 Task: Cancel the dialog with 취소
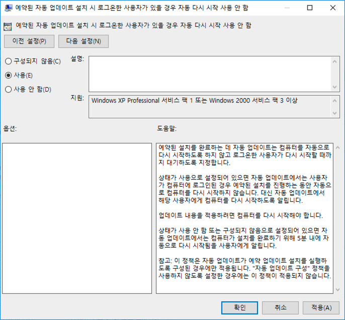280,307
